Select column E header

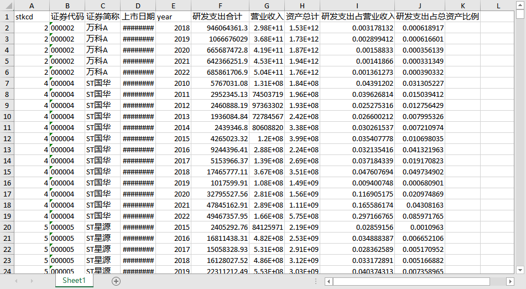(x=174, y=6)
